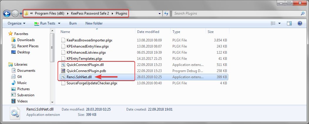Click the Videos filmstrip icon
This screenshot has height=124, width=309.
pyautogui.click(x=14, y=101)
